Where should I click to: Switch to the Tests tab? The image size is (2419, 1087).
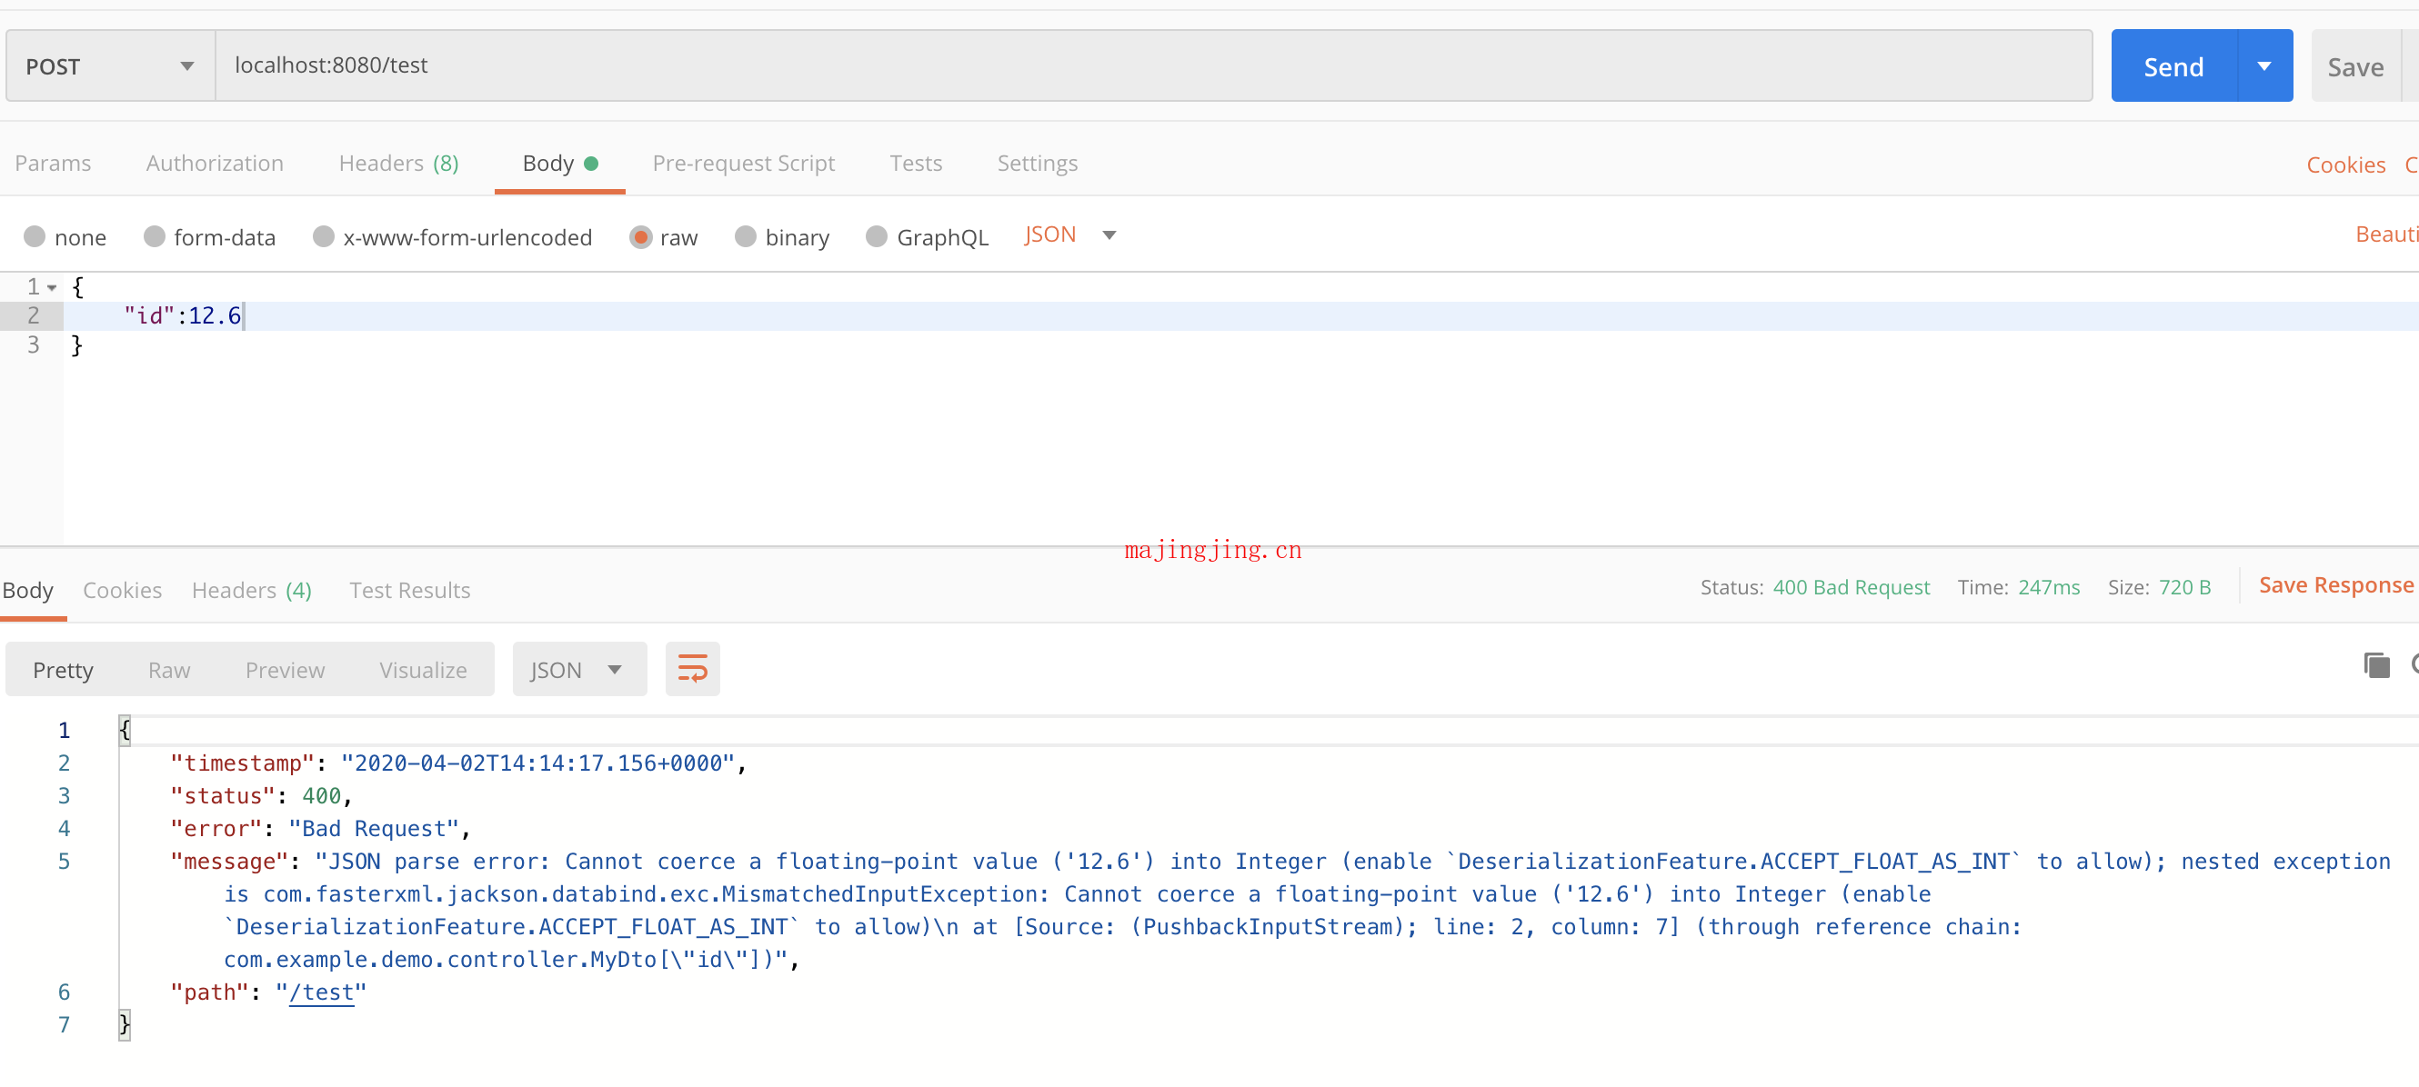[x=916, y=164]
